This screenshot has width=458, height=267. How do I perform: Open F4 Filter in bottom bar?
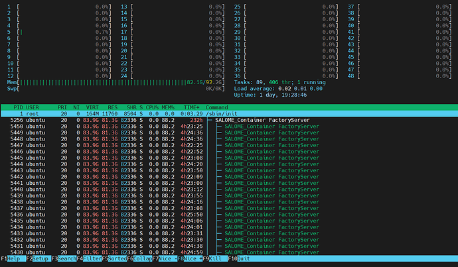(89, 258)
